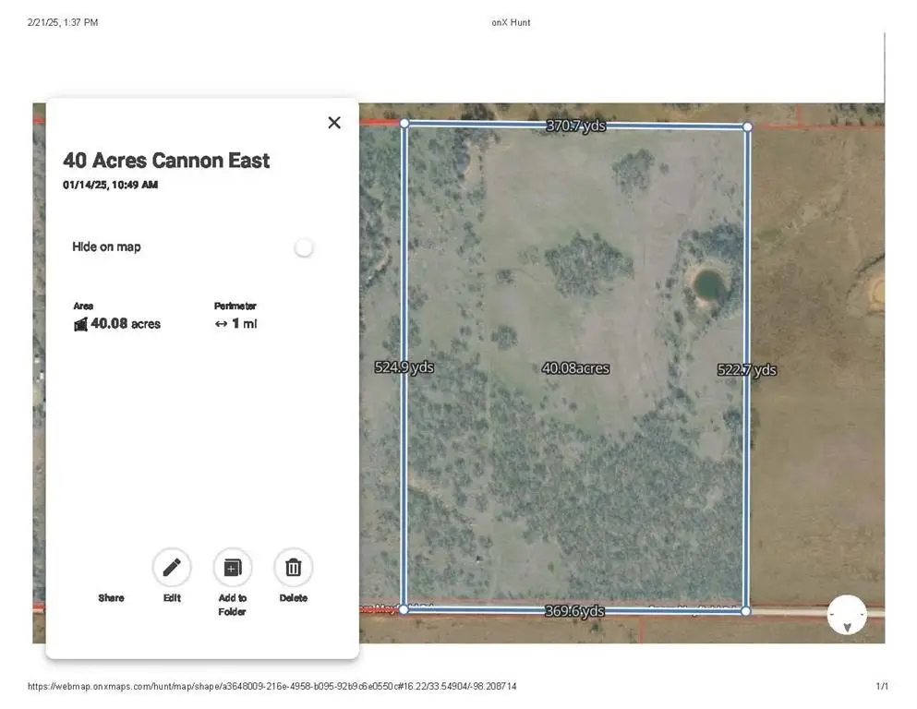Viewport: 917px width, 709px height.
Task: Click the 522.7 yds right edge label
Action: (746, 370)
